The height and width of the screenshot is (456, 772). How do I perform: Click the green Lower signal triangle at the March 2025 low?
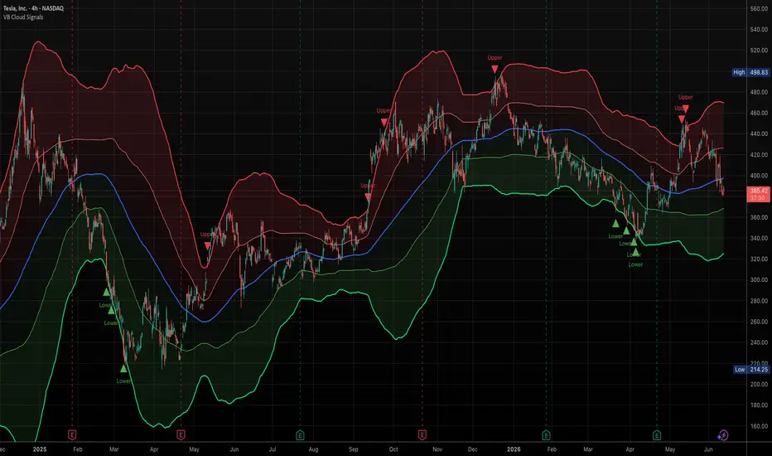pos(123,368)
